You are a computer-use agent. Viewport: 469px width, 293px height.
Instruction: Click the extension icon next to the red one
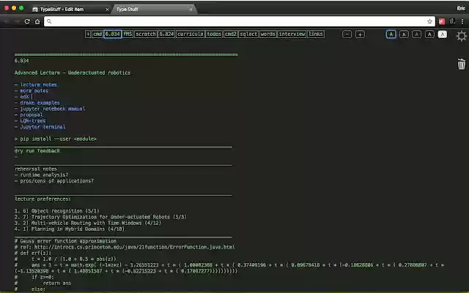tap(452, 21)
